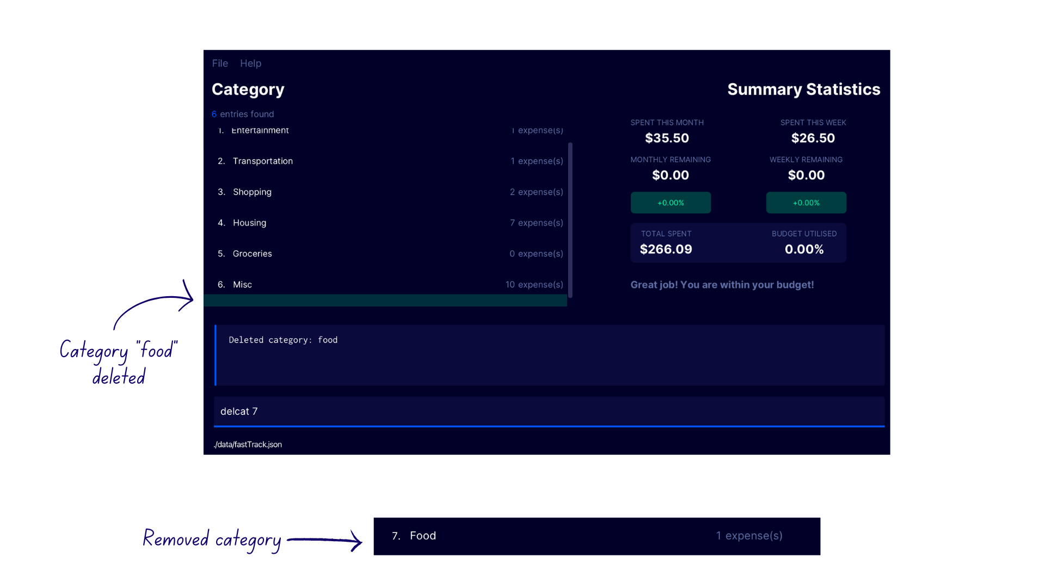Click the command input field containing delcat 7
The image size is (1045, 588).
549,412
